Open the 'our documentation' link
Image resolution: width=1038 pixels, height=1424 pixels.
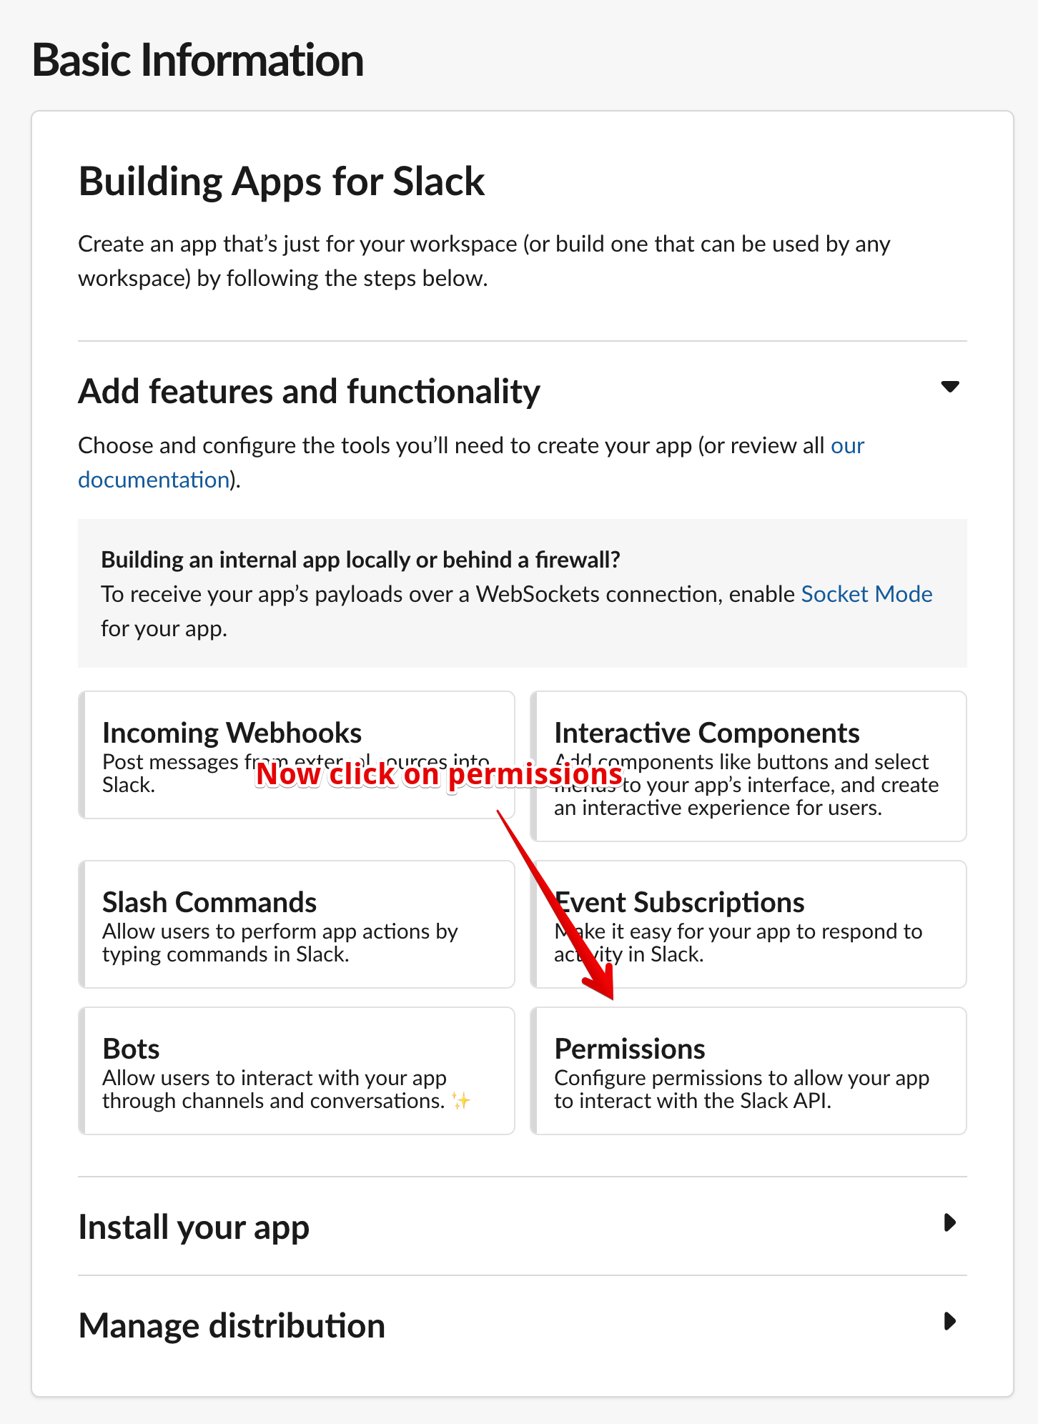pyautogui.click(x=153, y=480)
